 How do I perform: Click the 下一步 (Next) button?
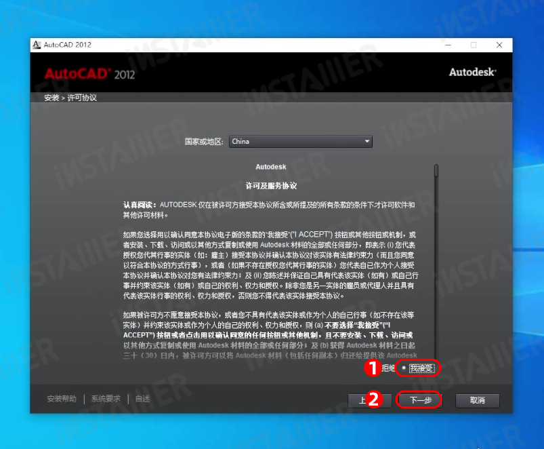coord(420,400)
